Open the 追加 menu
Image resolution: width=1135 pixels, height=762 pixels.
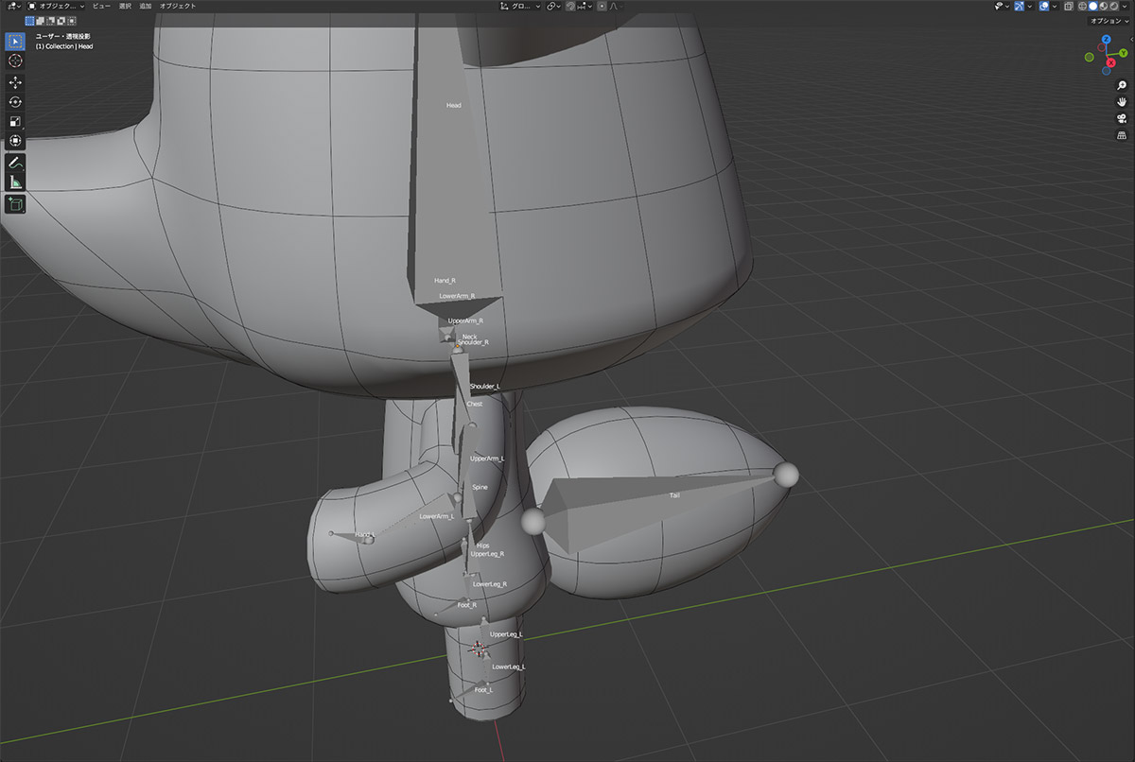145,6
